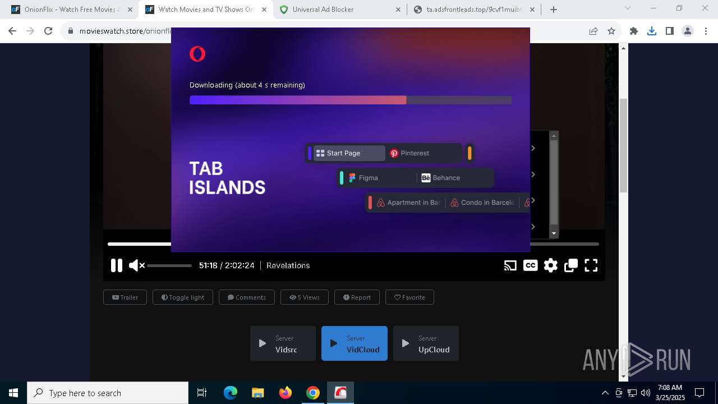Switch to ta.adsfrontleads.top tab

(474, 10)
